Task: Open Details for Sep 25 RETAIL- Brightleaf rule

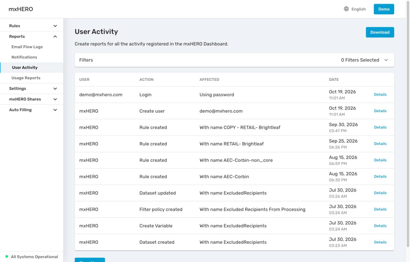Action: (x=380, y=144)
